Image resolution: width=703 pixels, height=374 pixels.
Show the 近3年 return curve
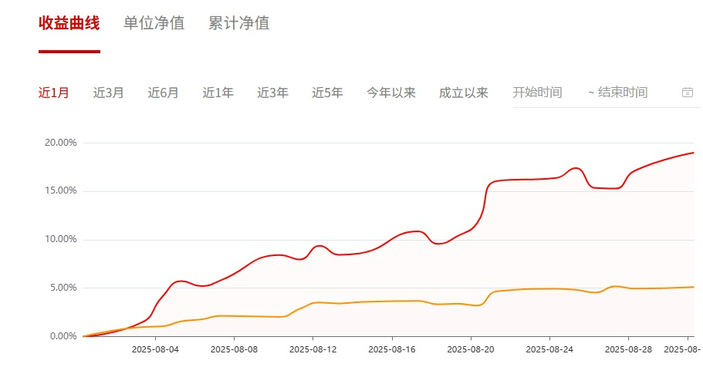(x=272, y=93)
